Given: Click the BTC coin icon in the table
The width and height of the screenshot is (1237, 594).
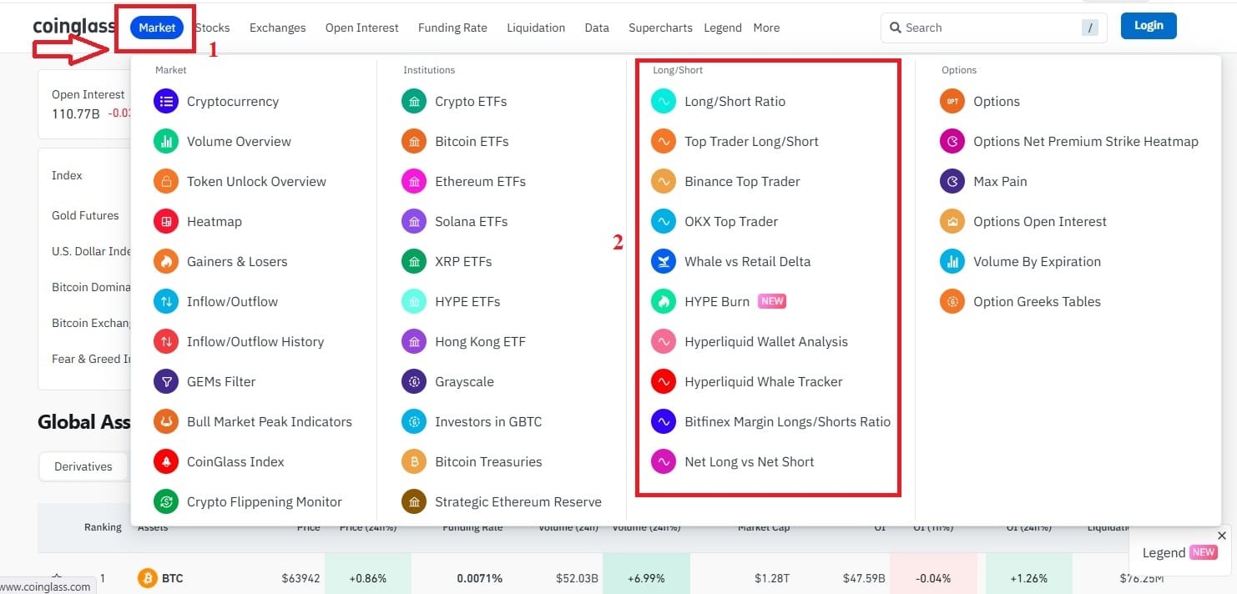Looking at the screenshot, I should (x=148, y=578).
